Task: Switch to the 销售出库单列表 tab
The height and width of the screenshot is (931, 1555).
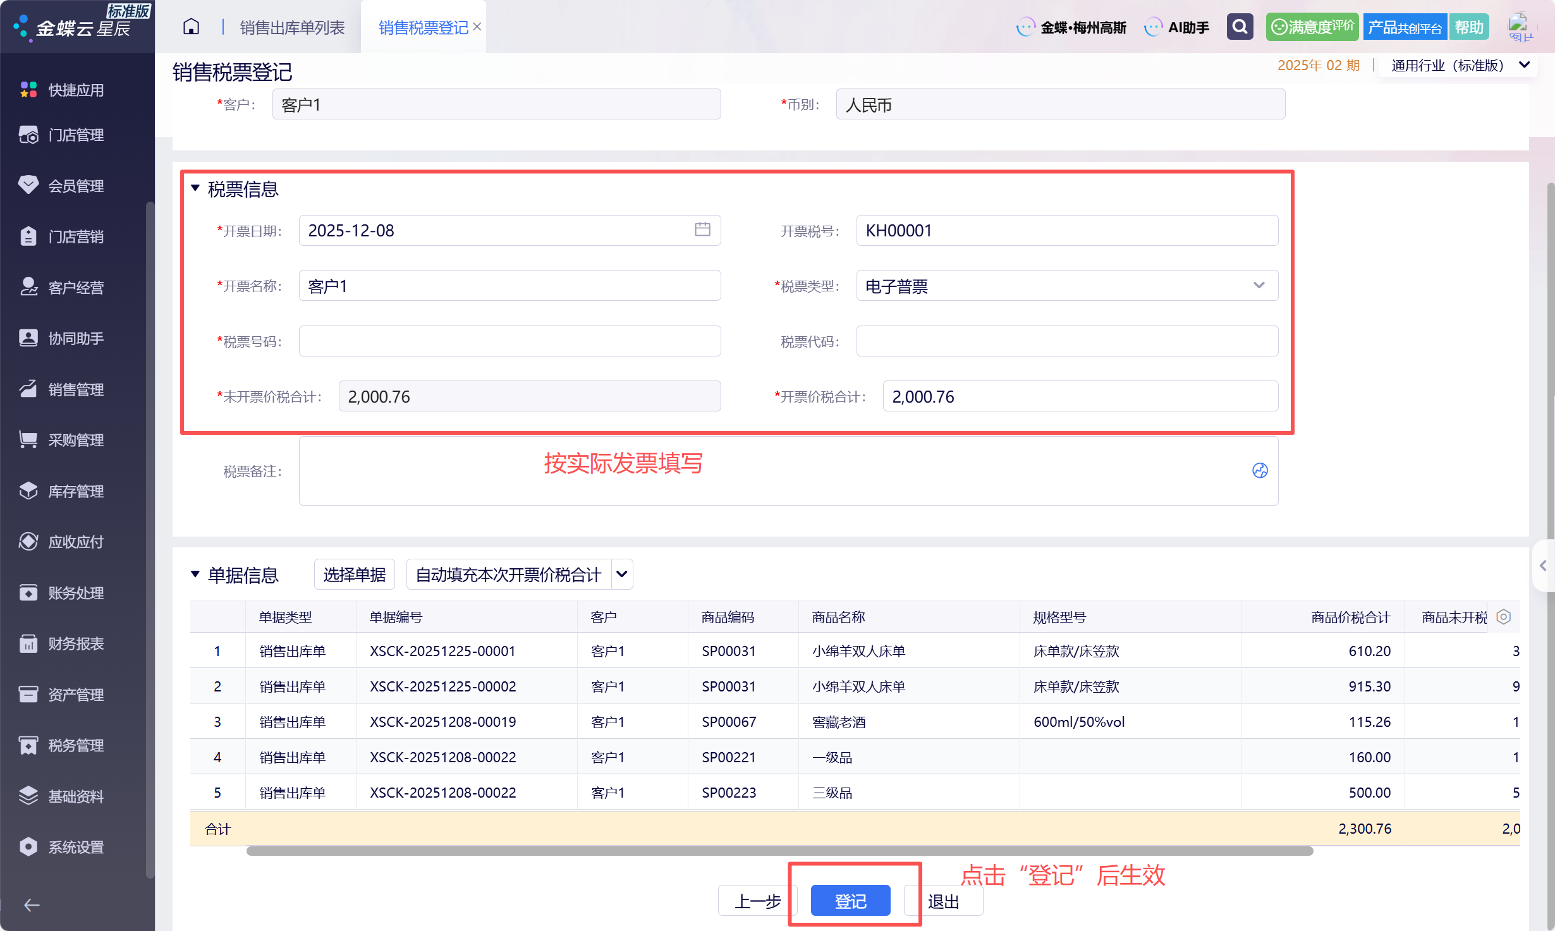Action: coord(292,27)
